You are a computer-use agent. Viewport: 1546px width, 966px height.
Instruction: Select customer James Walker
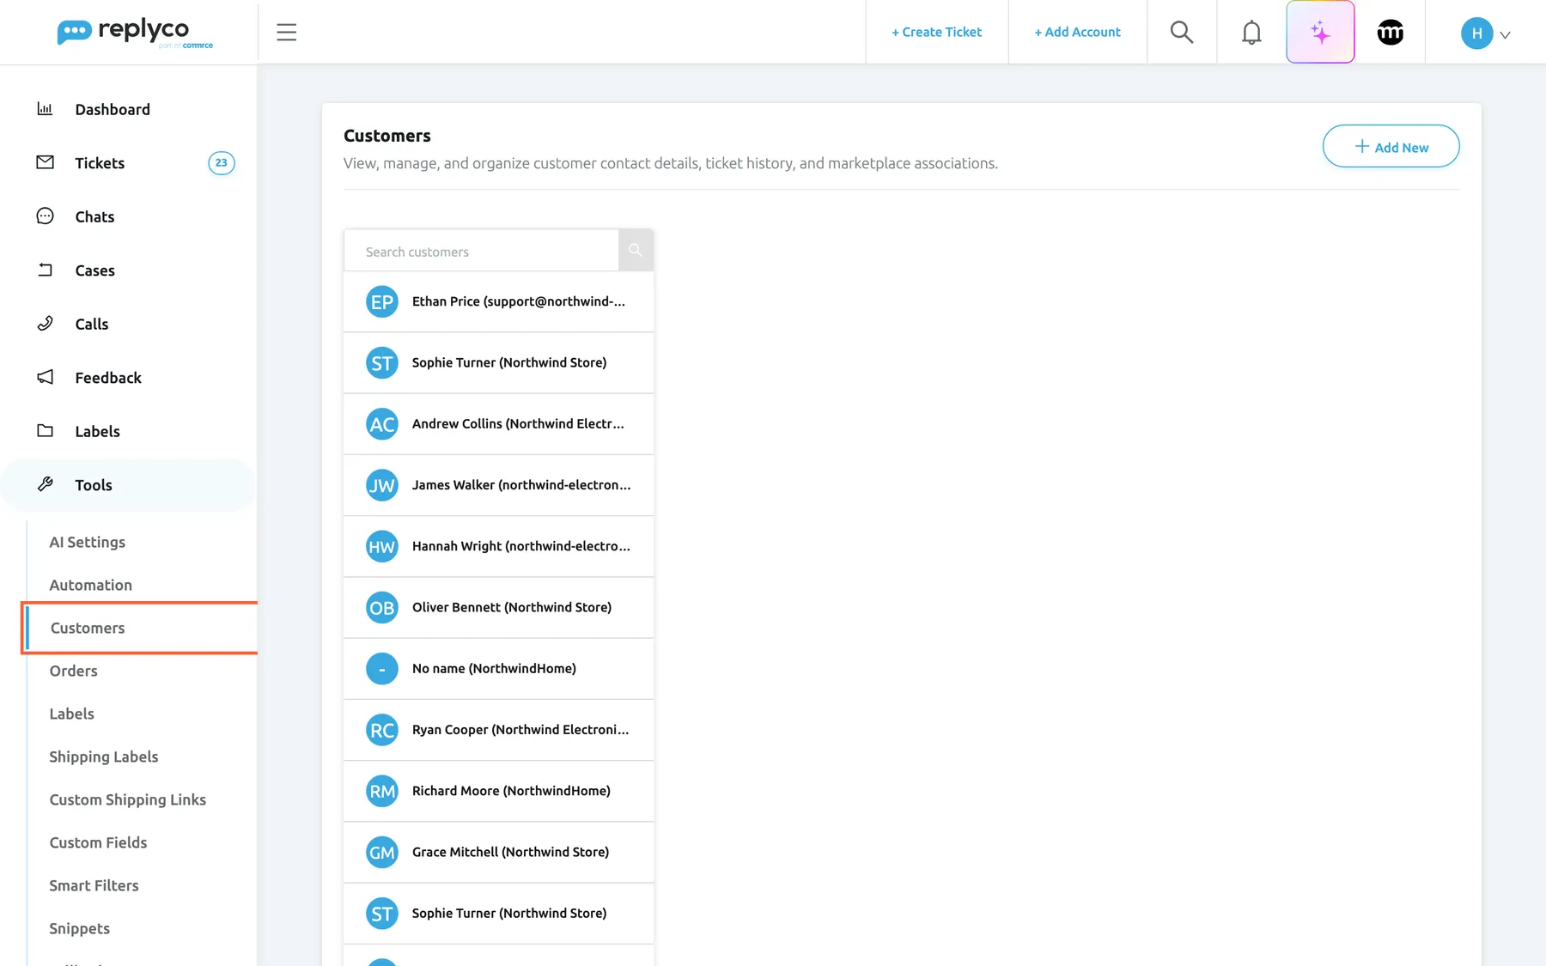coord(499,485)
